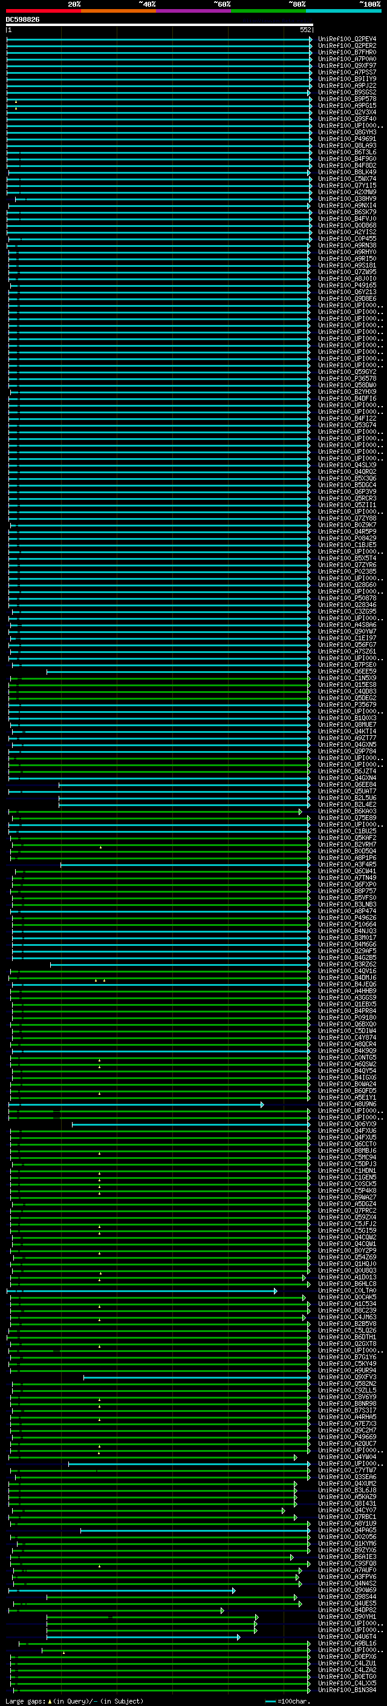Image resolution: width=387 pixels, height=1706 pixels.
Task: Click the alignment bar for UniRef100_C0LTA0
Action: click(142, 1291)
